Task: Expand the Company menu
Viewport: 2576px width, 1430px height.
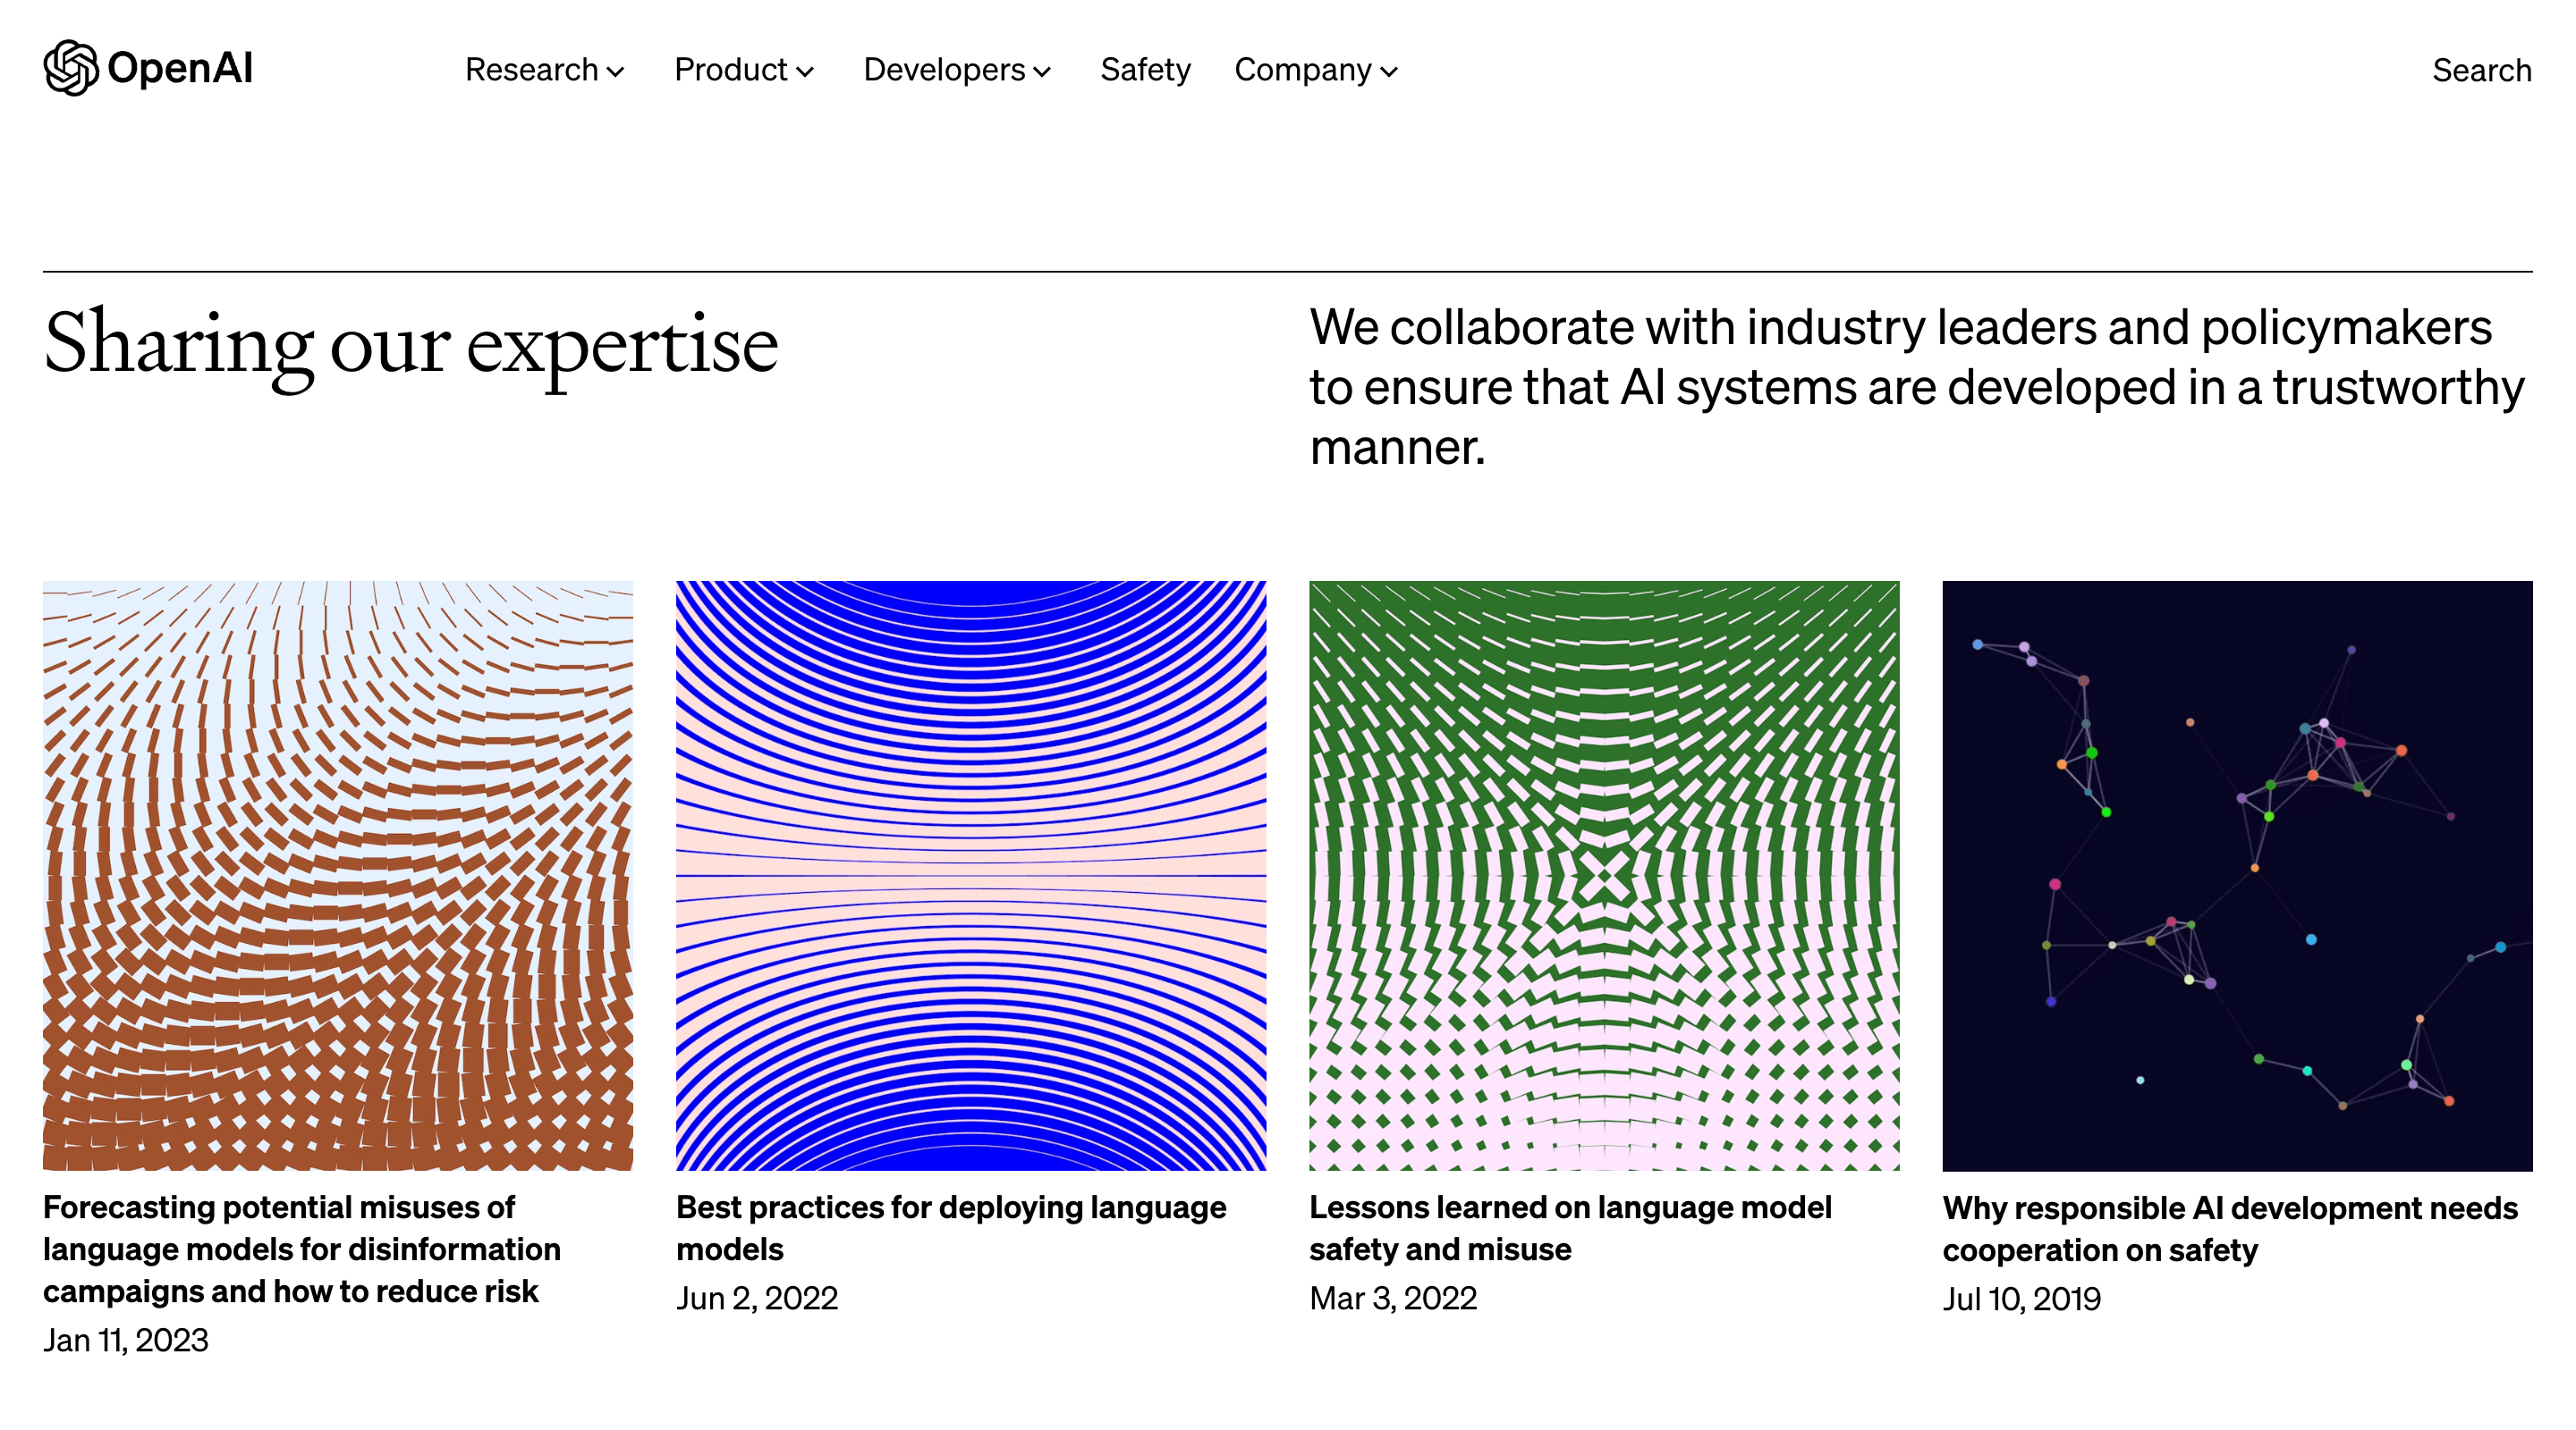Action: click(1313, 71)
